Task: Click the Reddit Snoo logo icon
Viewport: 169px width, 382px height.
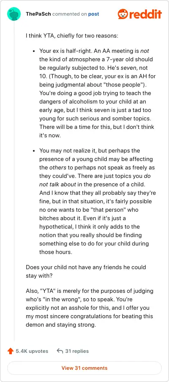Action: [x=123, y=14]
